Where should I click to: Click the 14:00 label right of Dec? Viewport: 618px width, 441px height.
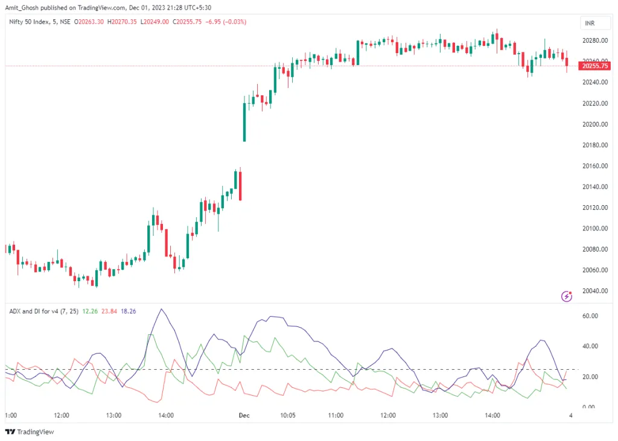point(492,415)
